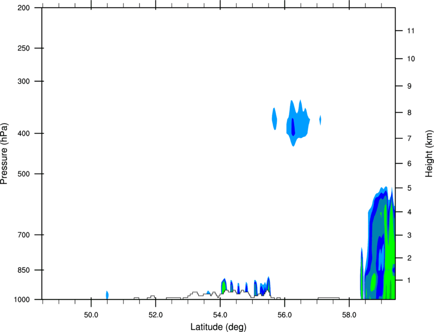Pick the 8 km height label
The width and height of the screenshot is (434, 332).
(x=409, y=113)
